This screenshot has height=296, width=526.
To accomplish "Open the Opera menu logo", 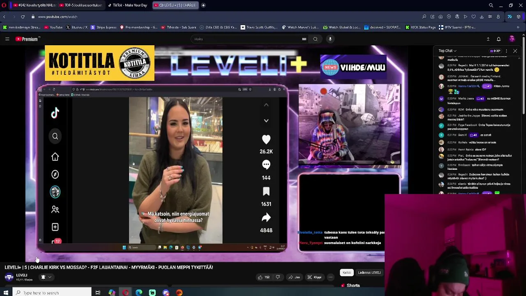I will pos(4,5).
